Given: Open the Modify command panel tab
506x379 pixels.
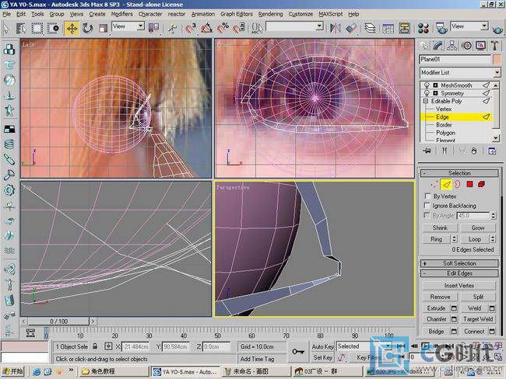Looking at the screenshot, I should (x=437, y=46).
